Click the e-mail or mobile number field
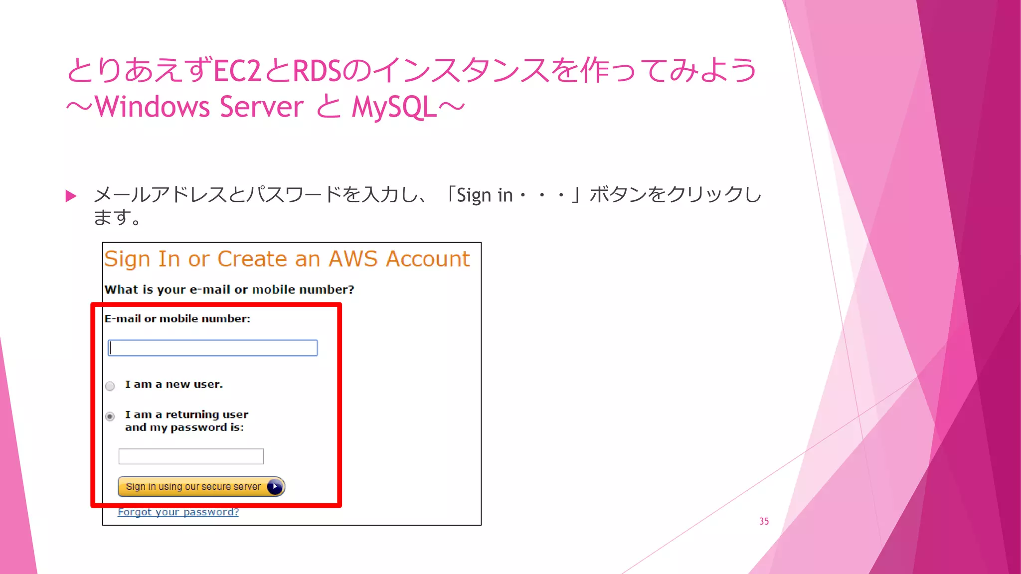The height and width of the screenshot is (574, 1021). [212, 348]
